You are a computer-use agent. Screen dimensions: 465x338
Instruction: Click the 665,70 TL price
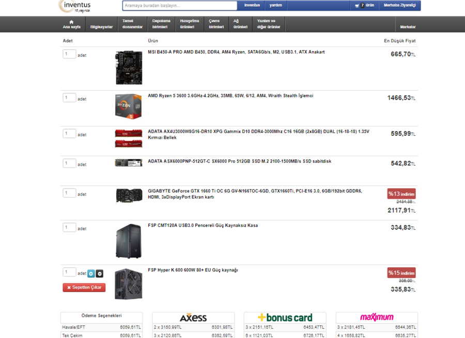coord(402,54)
